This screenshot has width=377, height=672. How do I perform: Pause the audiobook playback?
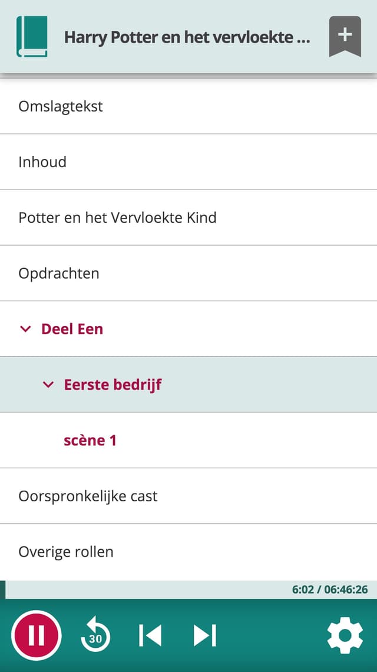click(37, 635)
